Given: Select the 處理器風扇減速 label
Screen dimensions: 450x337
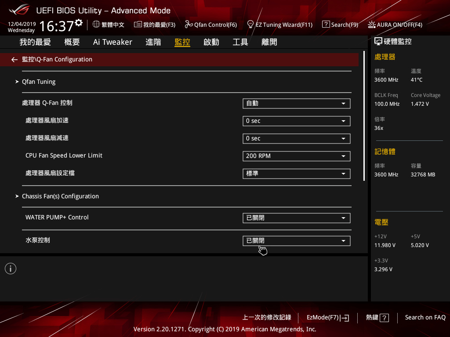Looking at the screenshot, I should [x=47, y=138].
